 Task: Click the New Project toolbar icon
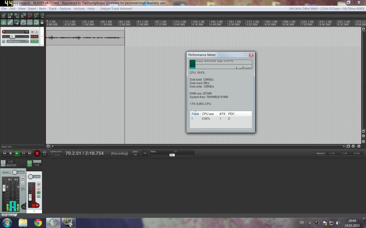coord(3,16)
